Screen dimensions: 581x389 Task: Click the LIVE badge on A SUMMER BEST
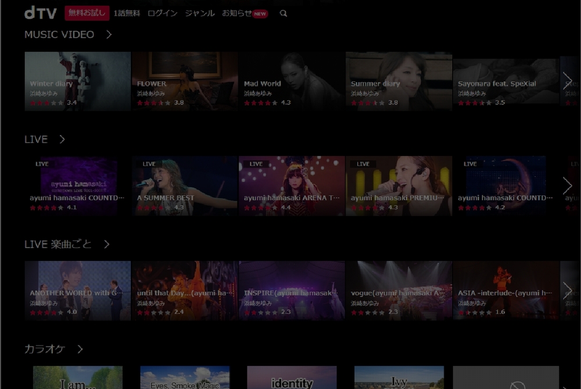click(x=149, y=164)
